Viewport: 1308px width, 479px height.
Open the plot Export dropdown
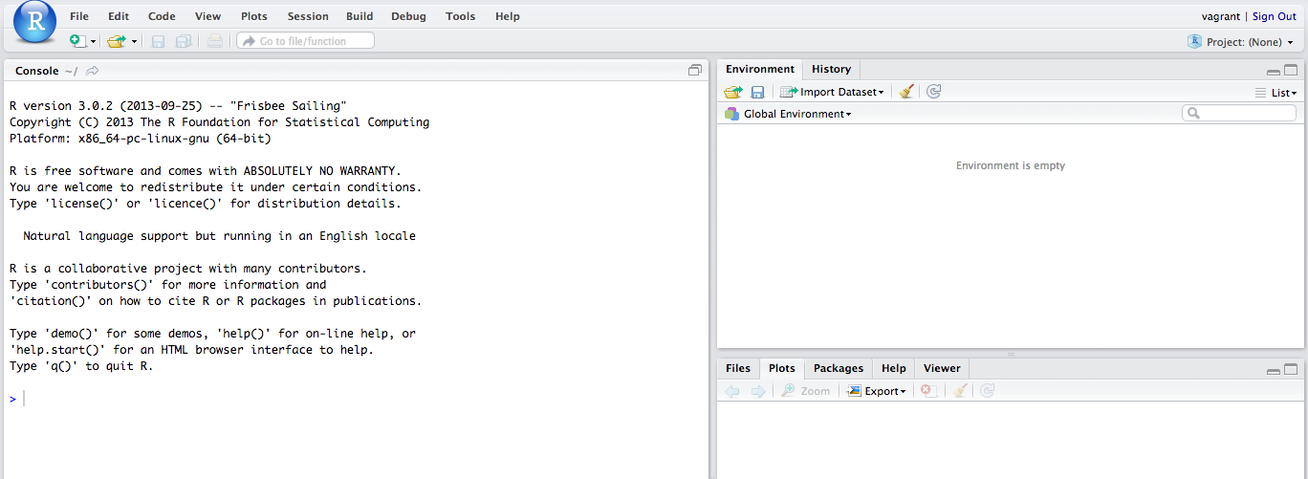coord(877,391)
